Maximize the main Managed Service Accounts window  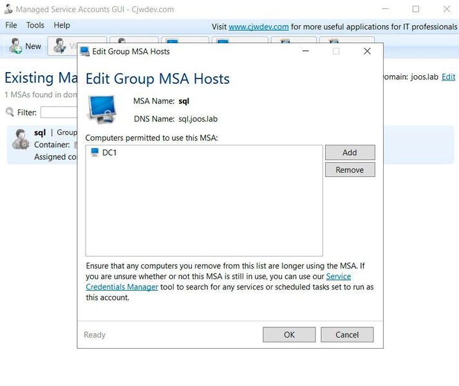(x=416, y=9)
